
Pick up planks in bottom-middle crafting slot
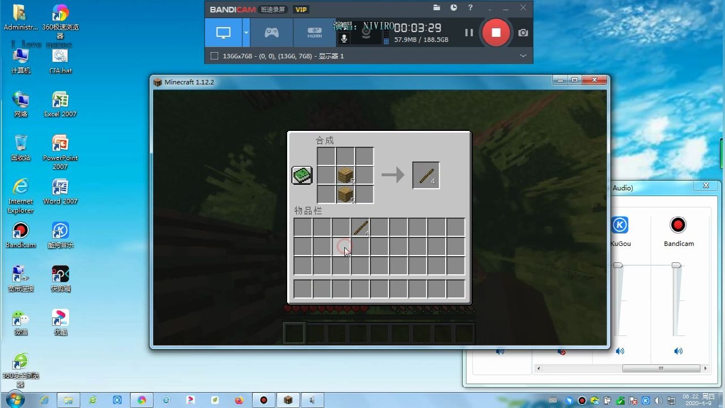click(x=346, y=195)
